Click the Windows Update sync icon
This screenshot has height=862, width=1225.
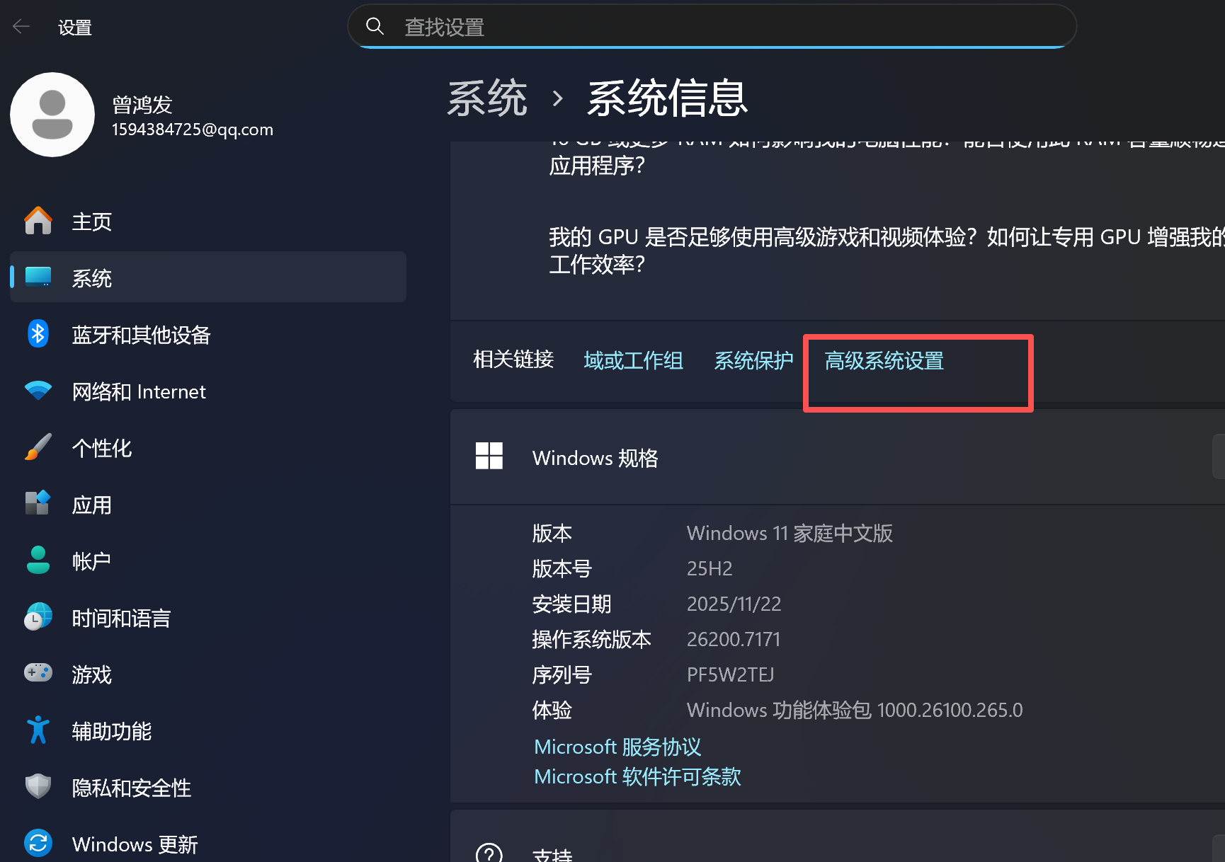38,844
